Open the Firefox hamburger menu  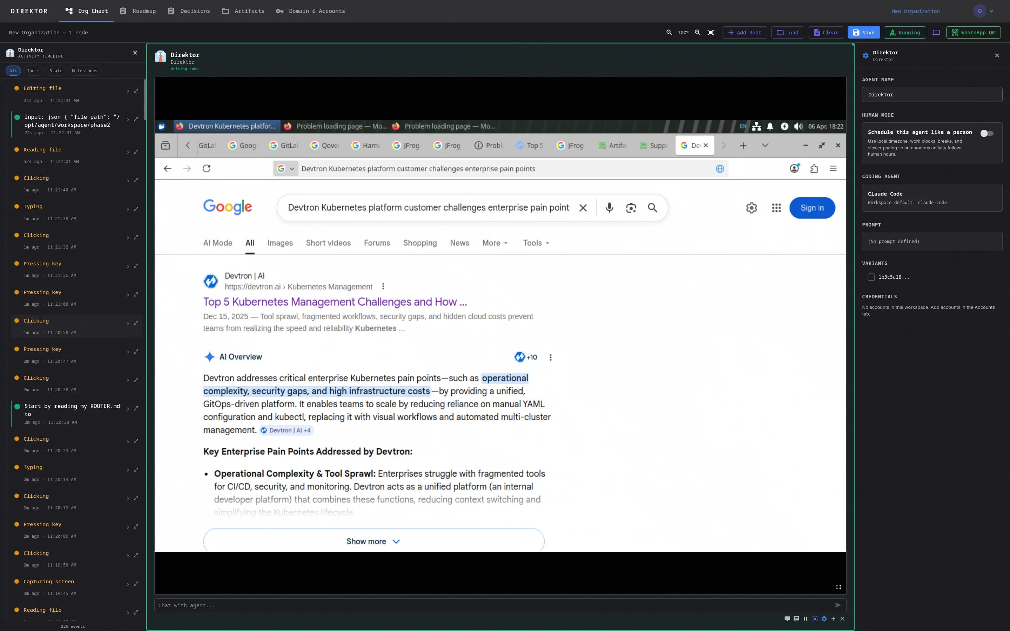[x=833, y=169]
